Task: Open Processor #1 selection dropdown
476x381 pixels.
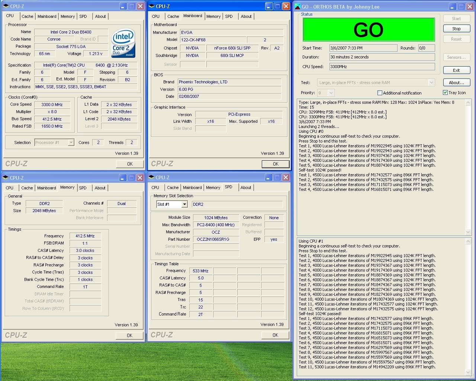Action: coord(71,143)
